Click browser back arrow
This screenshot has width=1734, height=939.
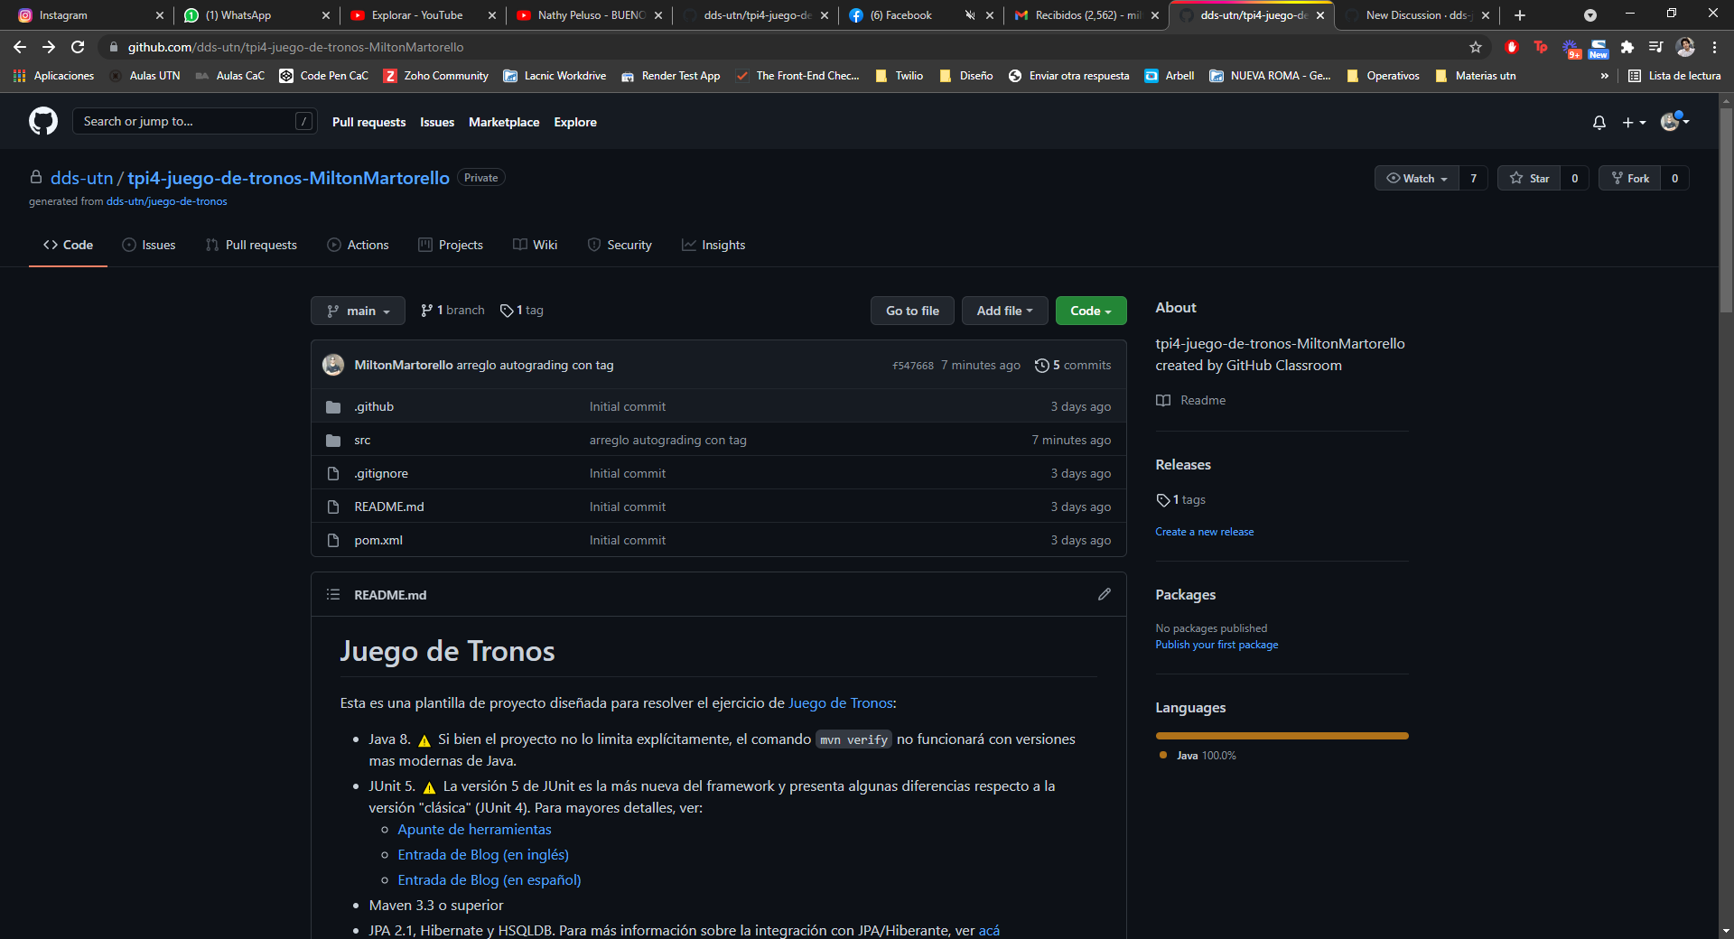(x=20, y=47)
